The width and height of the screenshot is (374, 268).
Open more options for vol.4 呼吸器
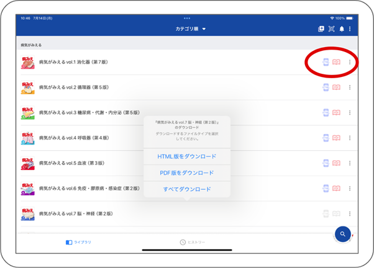tap(350, 138)
